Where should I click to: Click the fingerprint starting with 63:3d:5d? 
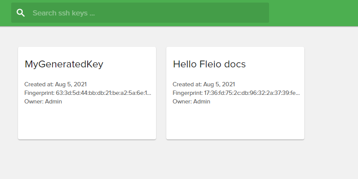(x=103, y=93)
